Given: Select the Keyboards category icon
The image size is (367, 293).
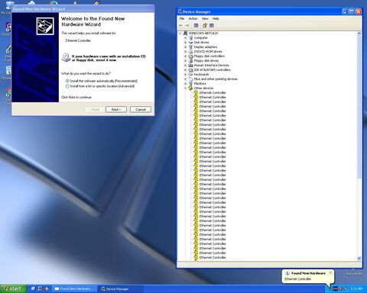Looking at the screenshot, I should 190,74.
